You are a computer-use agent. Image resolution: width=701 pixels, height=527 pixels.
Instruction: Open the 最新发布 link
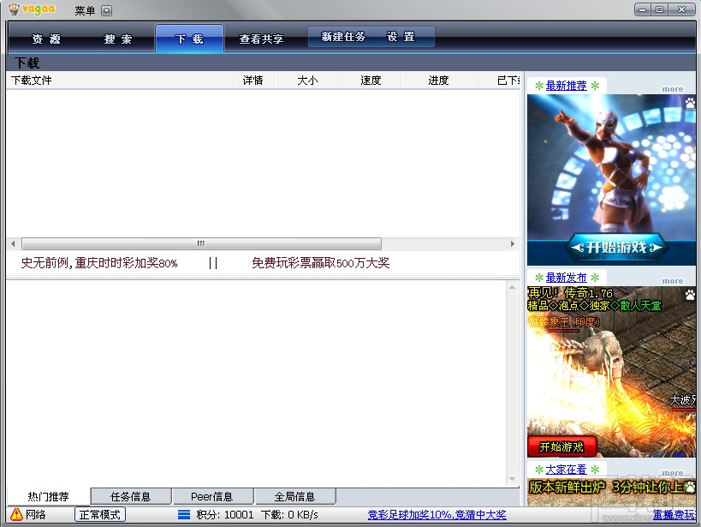[566, 278]
